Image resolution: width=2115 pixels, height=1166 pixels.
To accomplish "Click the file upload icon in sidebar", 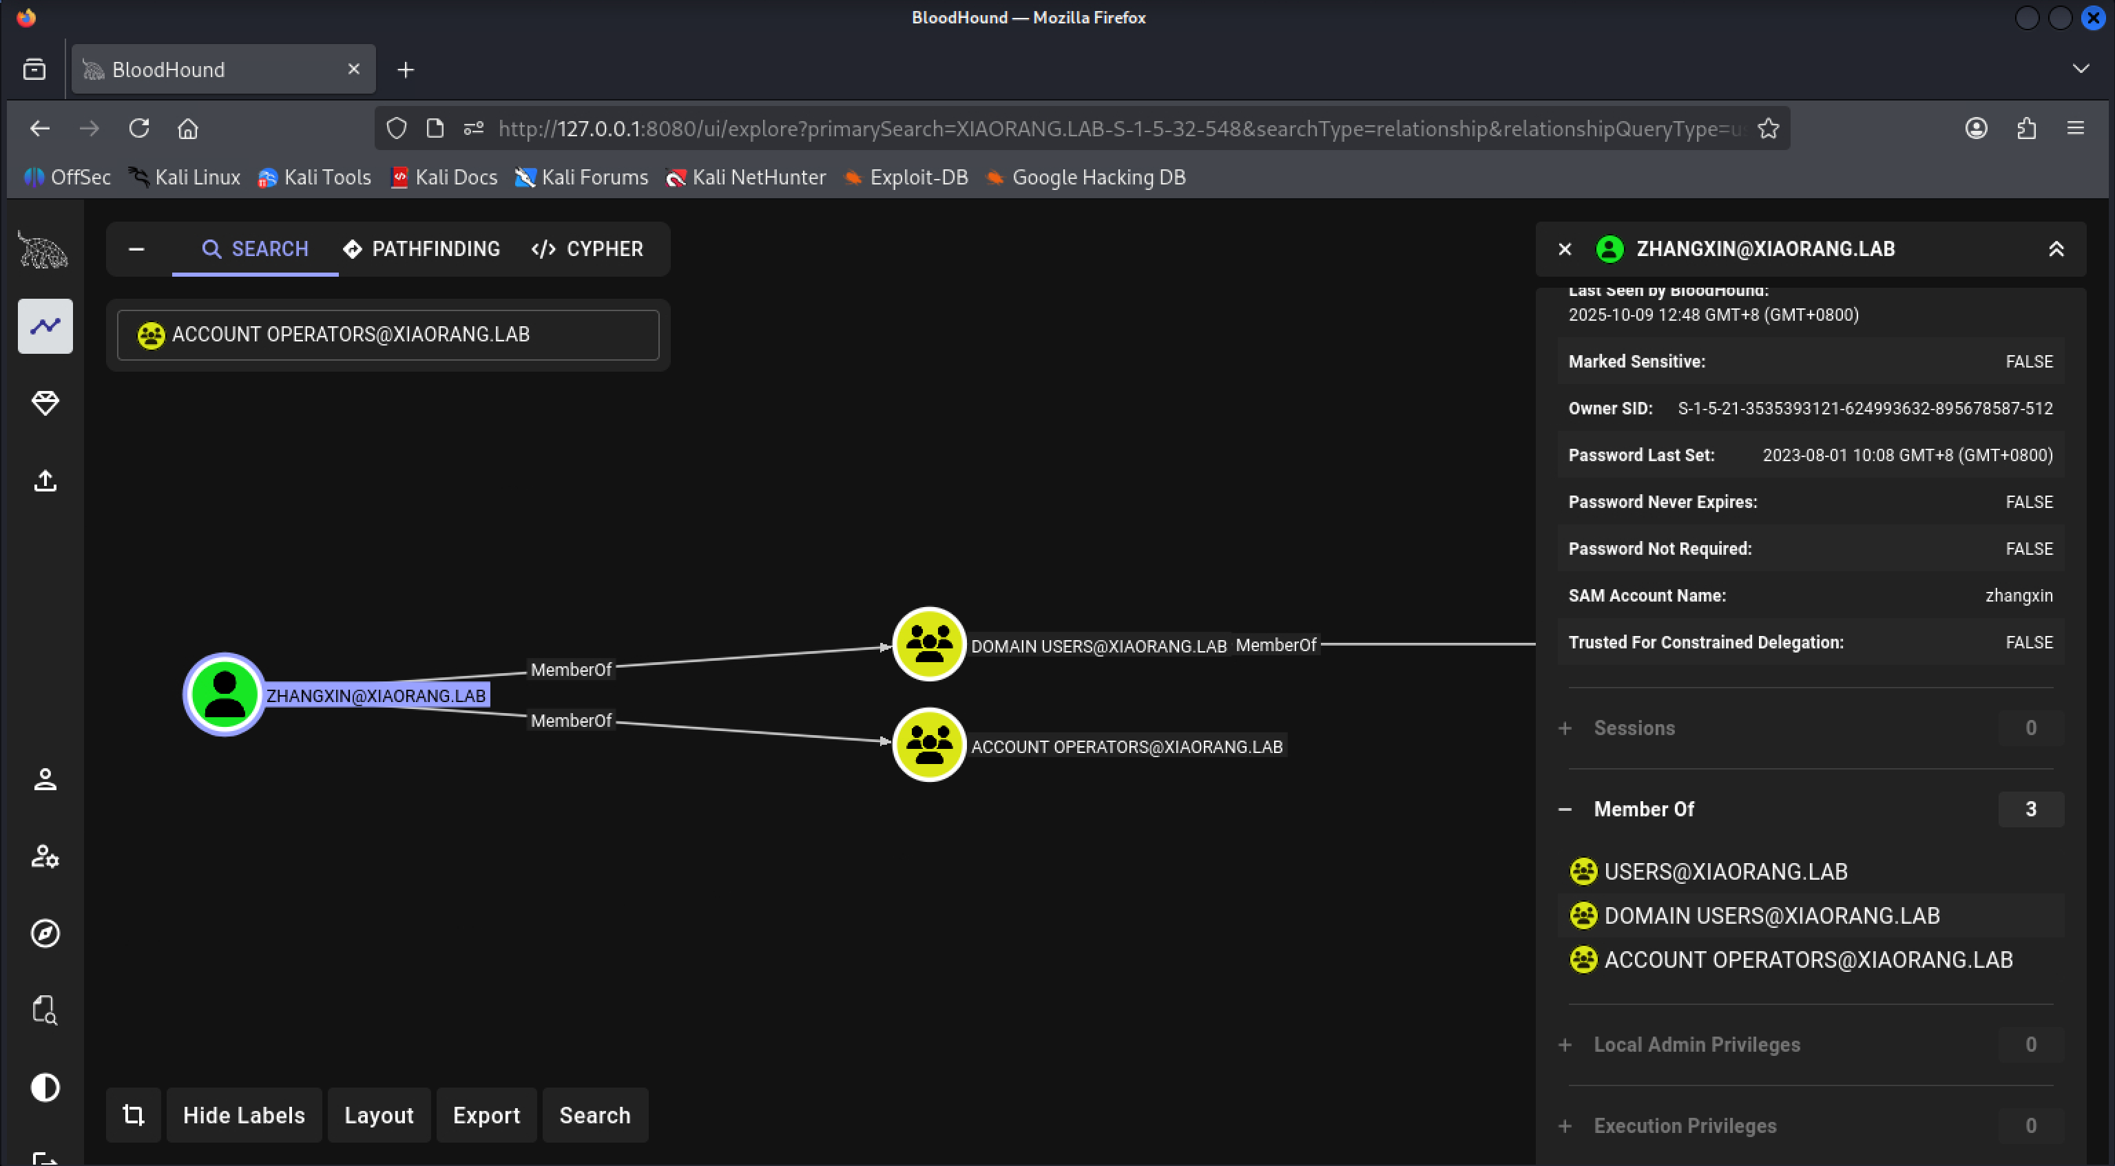I will click(x=45, y=480).
